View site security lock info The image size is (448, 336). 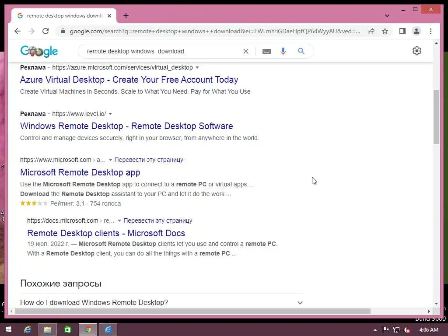[63, 31]
